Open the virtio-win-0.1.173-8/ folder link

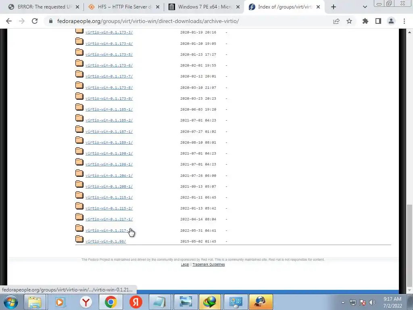point(109,88)
